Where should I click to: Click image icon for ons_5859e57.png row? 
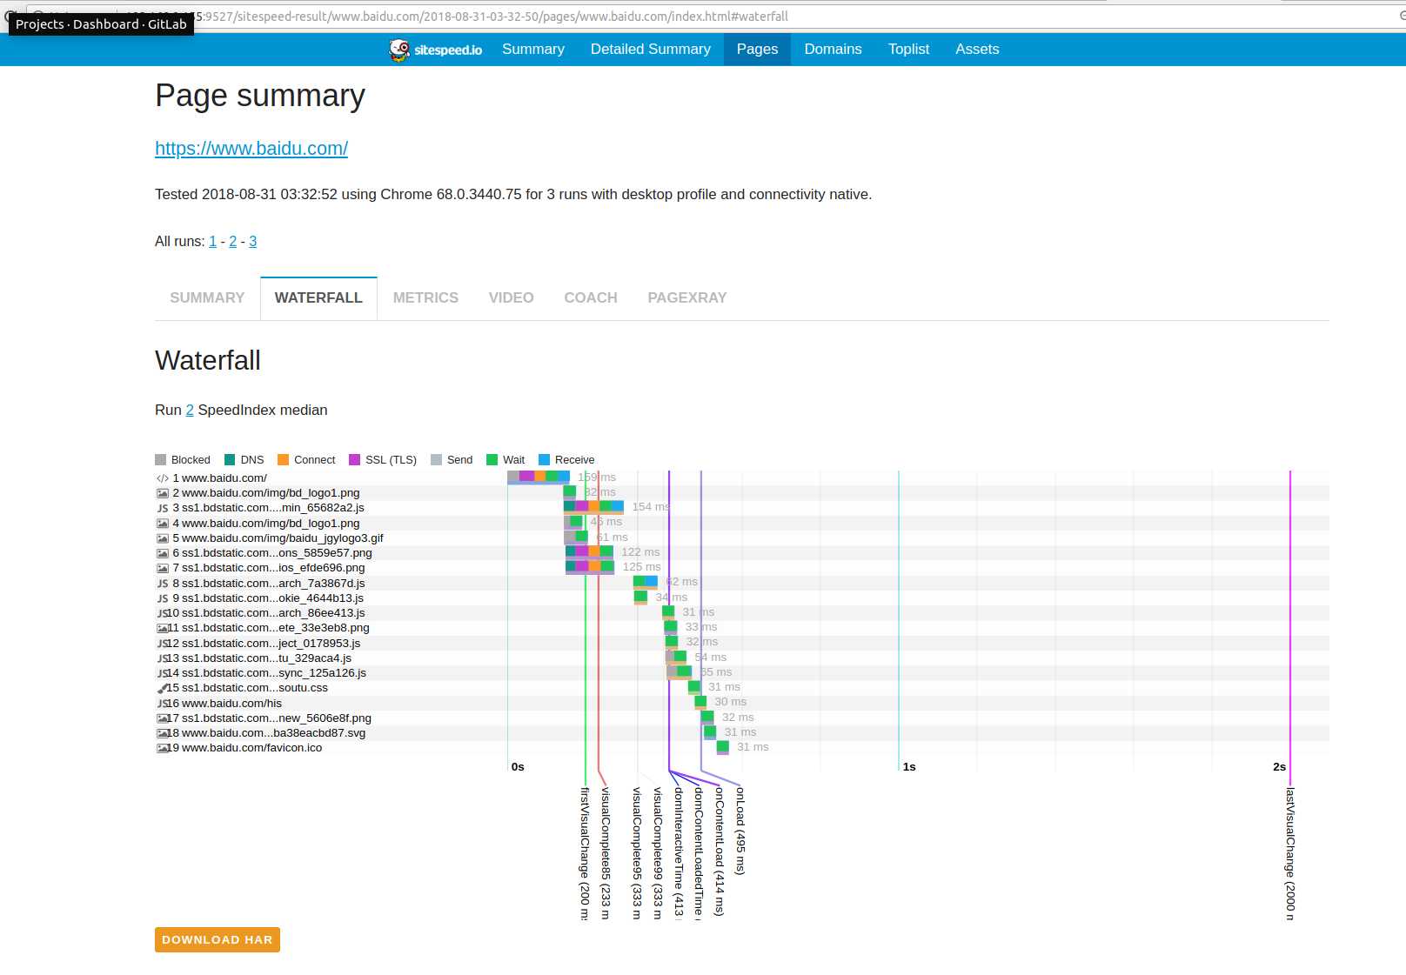click(163, 553)
